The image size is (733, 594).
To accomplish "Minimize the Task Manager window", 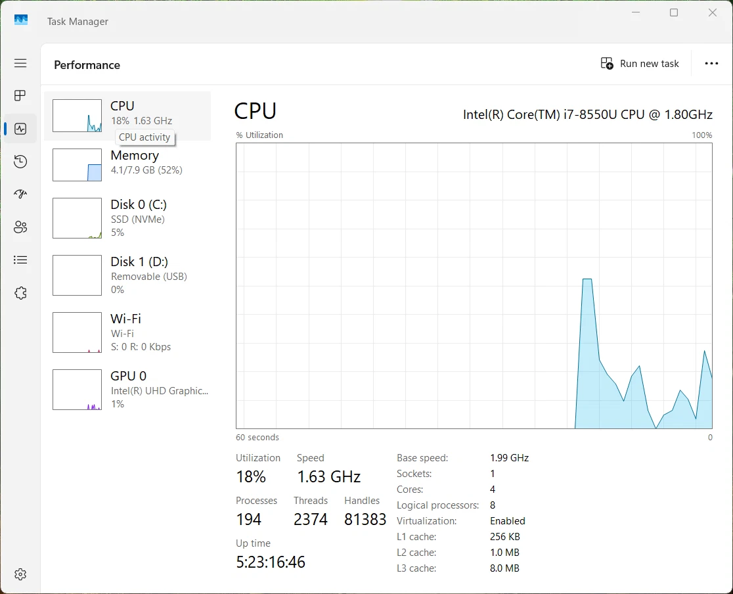I will tap(636, 12).
